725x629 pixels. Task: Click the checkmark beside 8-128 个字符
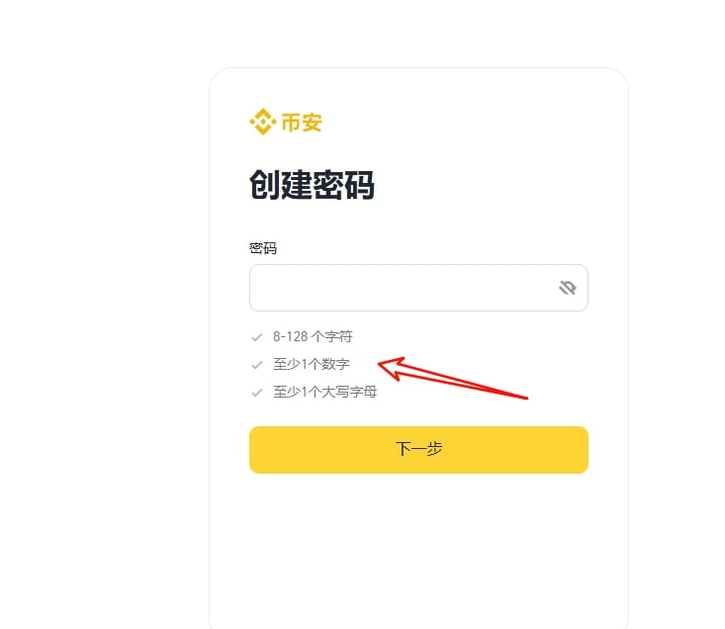(257, 336)
